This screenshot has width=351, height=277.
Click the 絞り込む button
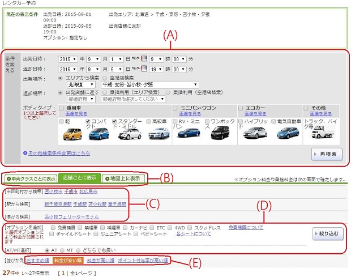(x=328, y=233)
